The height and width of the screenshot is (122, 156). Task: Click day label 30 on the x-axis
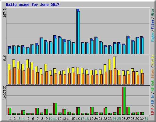pyautogui.click(x=142, y=119)
